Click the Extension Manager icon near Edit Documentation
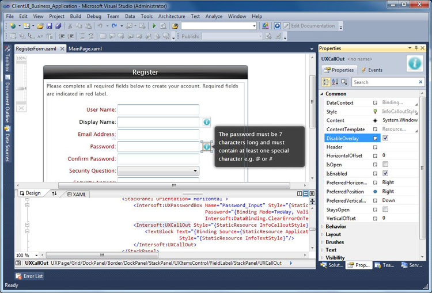 (x=265, y=26)
